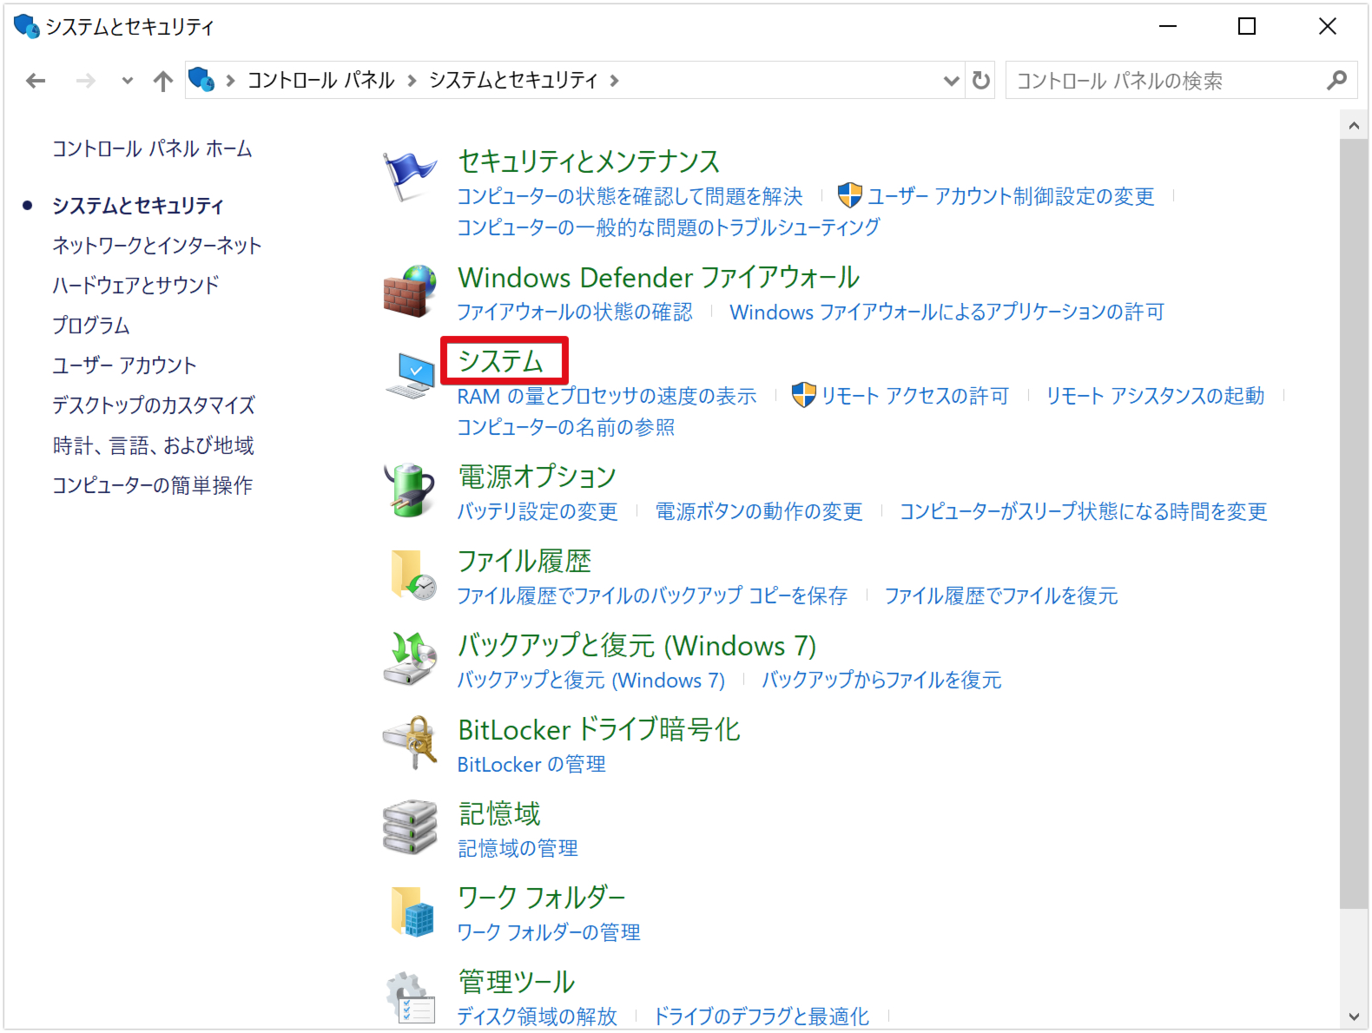Click BitLocker の管理 link

(531, 764)
